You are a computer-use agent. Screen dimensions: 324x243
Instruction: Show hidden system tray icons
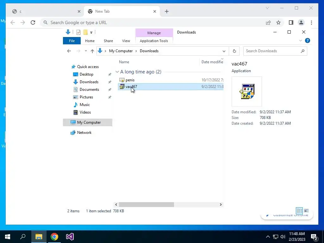click(x=268, y=237)
